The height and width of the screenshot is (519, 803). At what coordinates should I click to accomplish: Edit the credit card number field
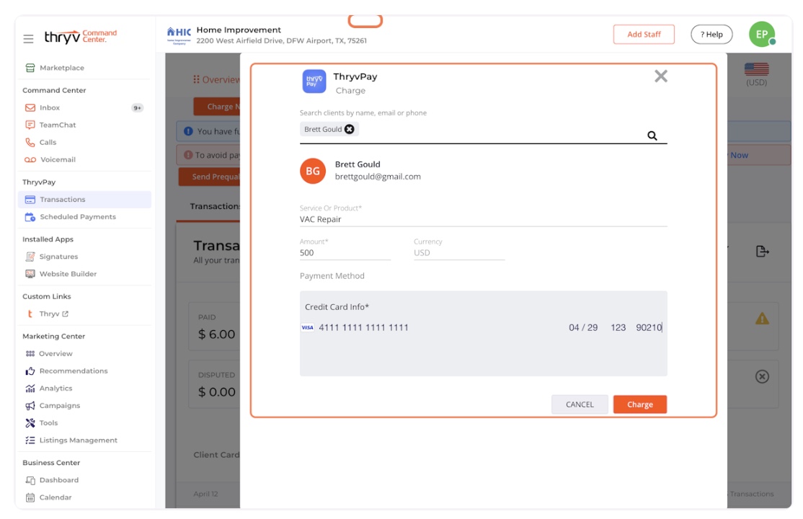(363, 327)
